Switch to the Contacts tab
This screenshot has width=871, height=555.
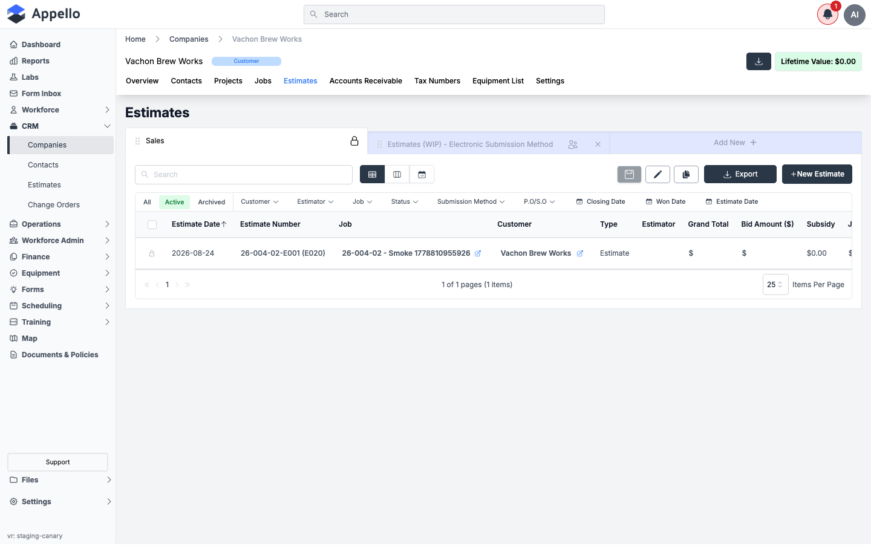(186, 81)
